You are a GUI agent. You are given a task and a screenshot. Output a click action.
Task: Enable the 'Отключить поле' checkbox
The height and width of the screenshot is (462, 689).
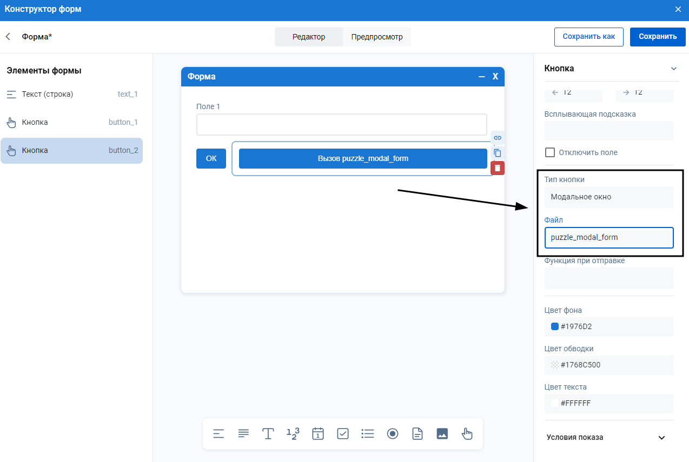[550, 152]
